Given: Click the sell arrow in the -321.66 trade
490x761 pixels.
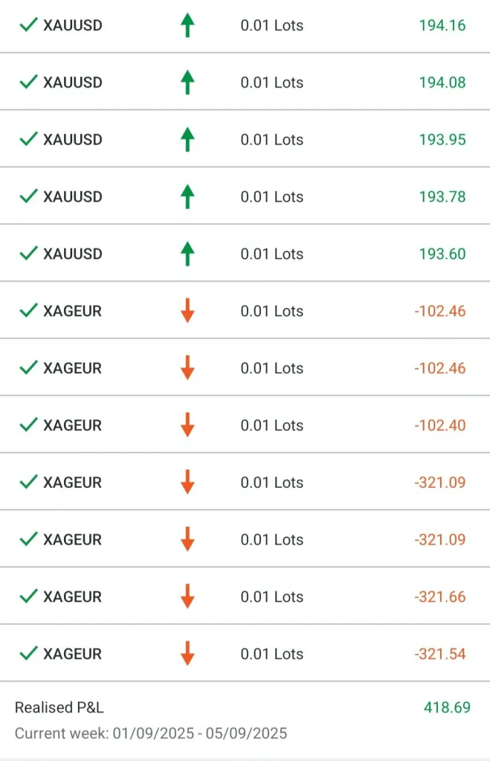Looking at the screenshot, I should click(x=187, y=597).
